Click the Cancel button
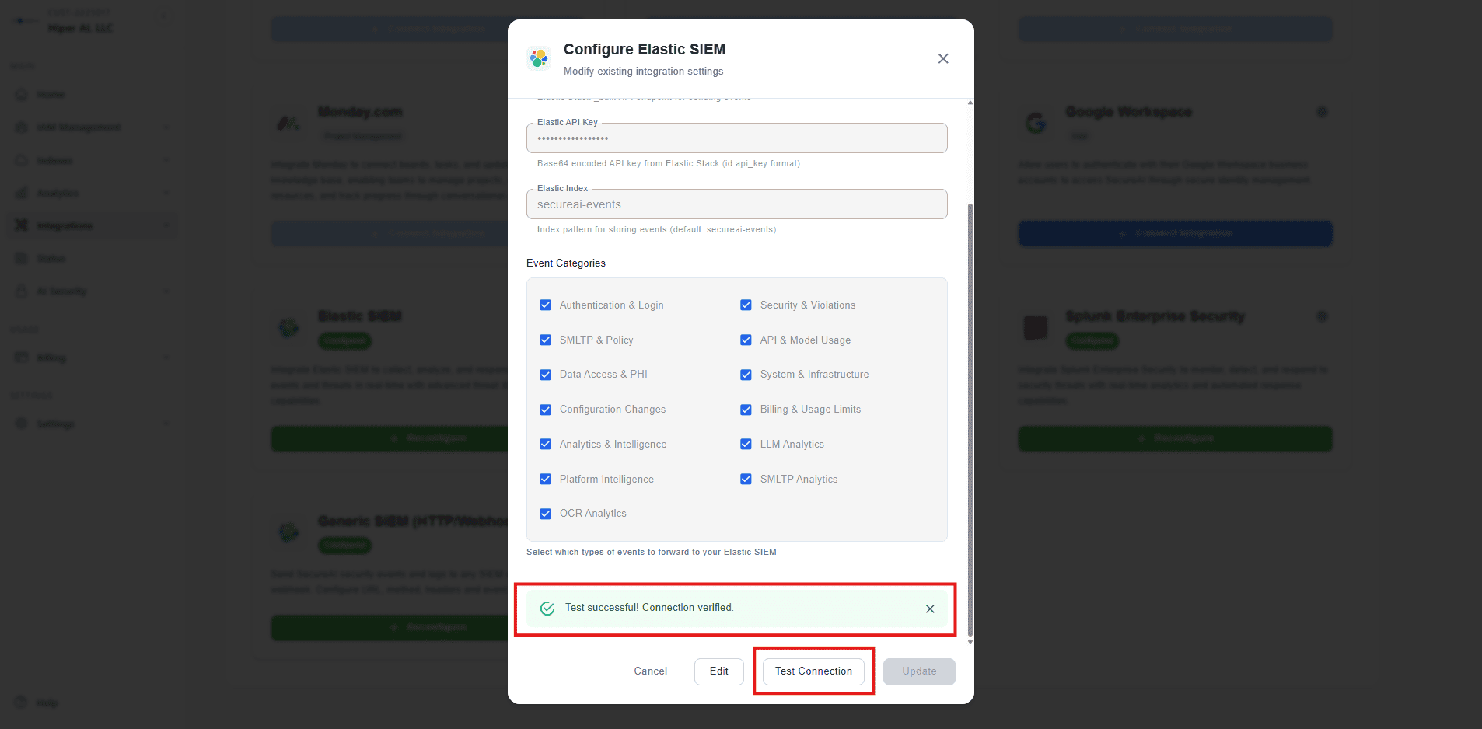The height and width of the screenshot is (729, 1482). [651, 671]
